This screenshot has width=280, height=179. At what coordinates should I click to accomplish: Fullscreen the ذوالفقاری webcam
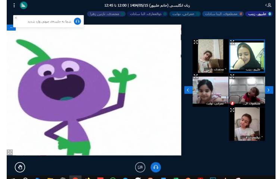(x=232, y=110)
